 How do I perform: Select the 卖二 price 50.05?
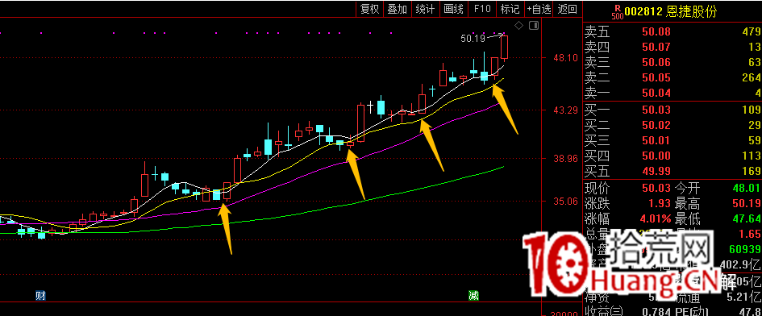point(656,77)
